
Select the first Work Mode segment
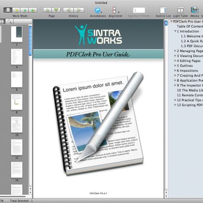click(x=8, y=10)
